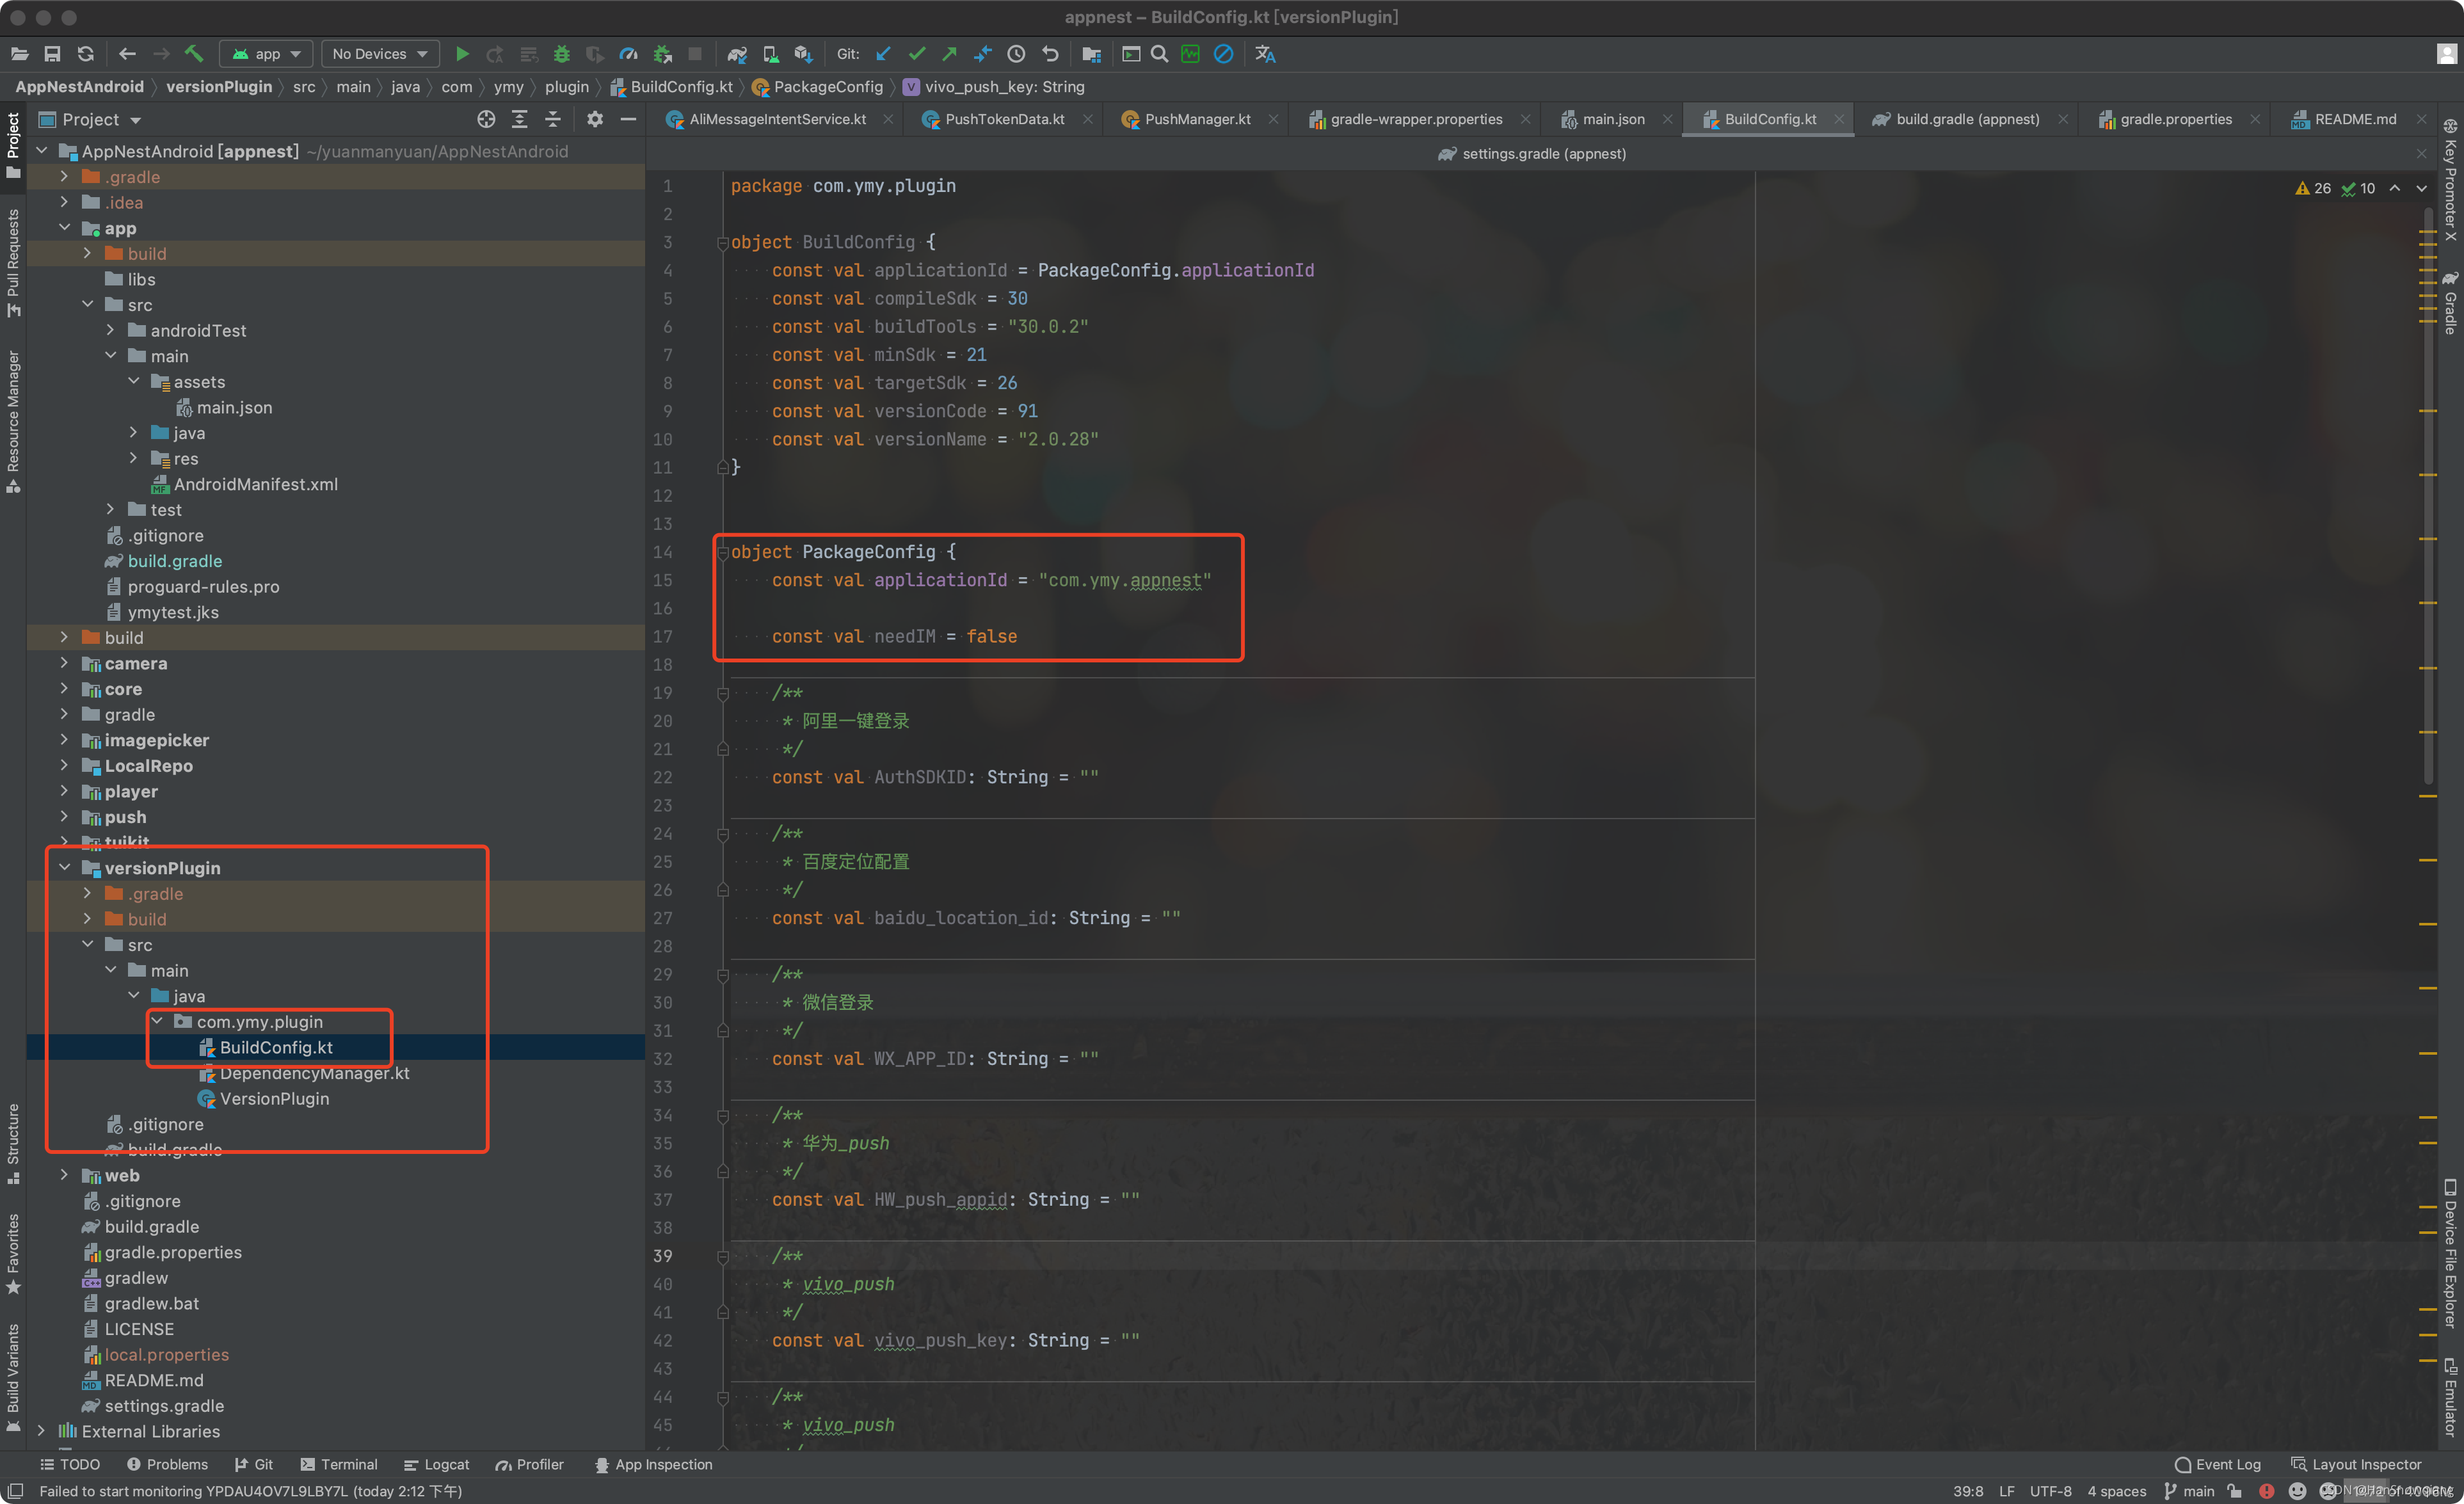The image size is (2464, 1504).
Task: Open Git show history clock icon
Action: [1016, 54]
